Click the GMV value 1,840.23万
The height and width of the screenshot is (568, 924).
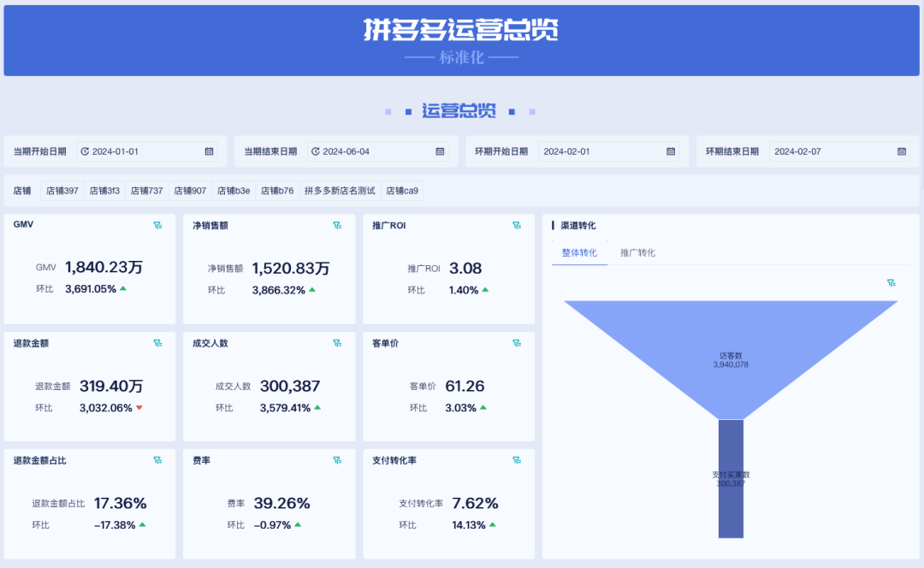click(104, 268)
